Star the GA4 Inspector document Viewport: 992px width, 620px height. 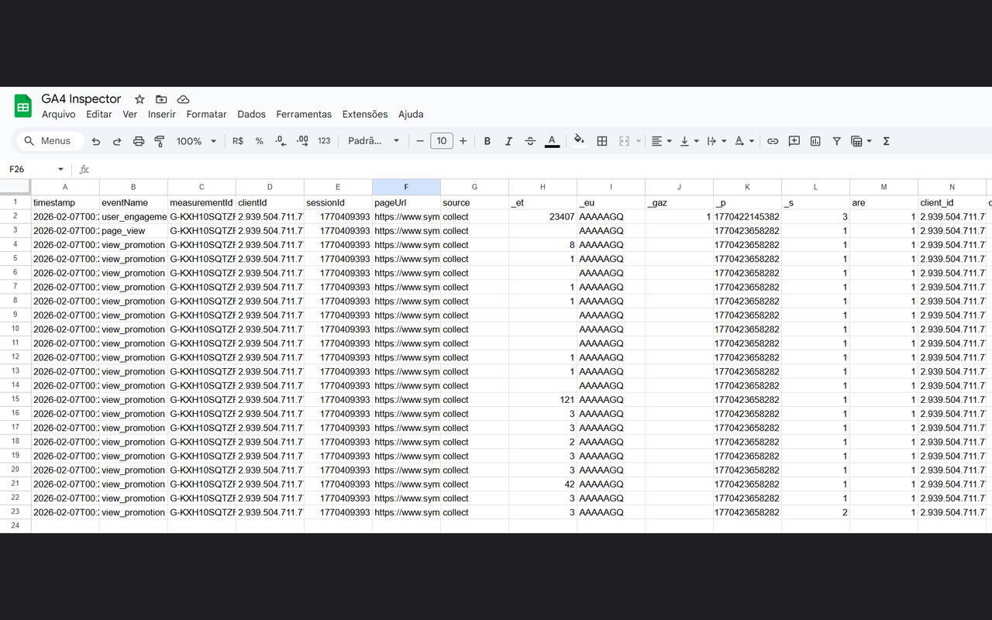(x=139, y=99)
